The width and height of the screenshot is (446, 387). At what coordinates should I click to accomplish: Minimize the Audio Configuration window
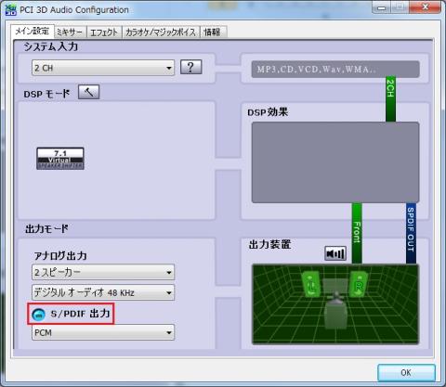click(382, 7)
